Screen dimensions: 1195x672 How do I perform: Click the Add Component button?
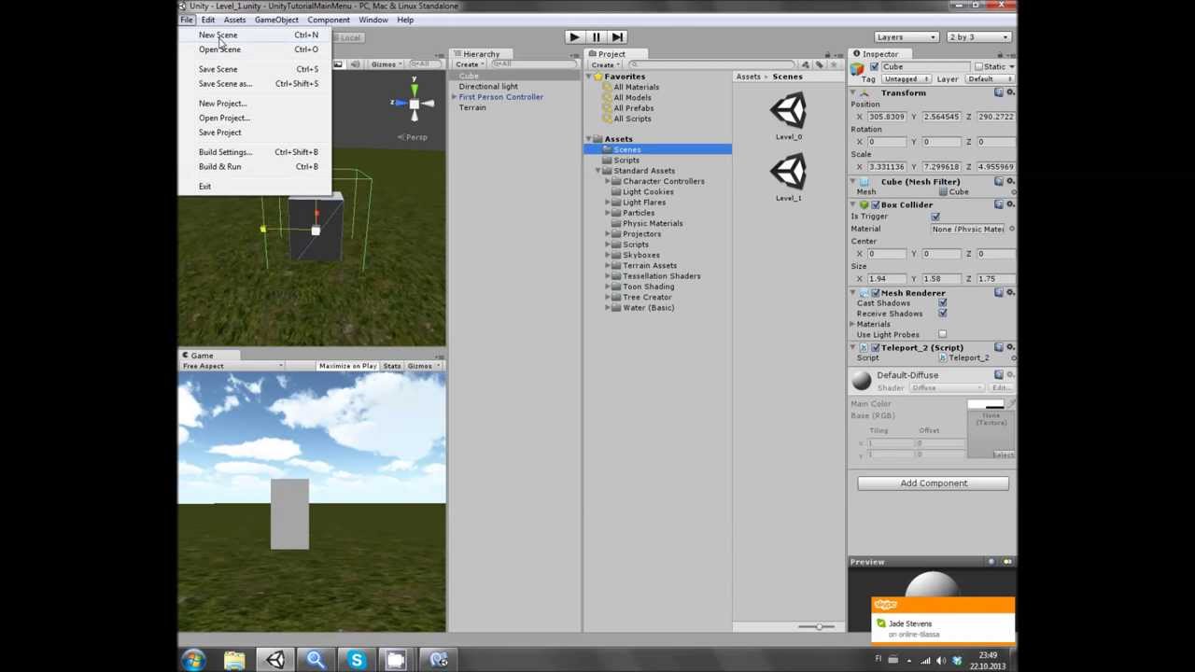click(933, 483)
